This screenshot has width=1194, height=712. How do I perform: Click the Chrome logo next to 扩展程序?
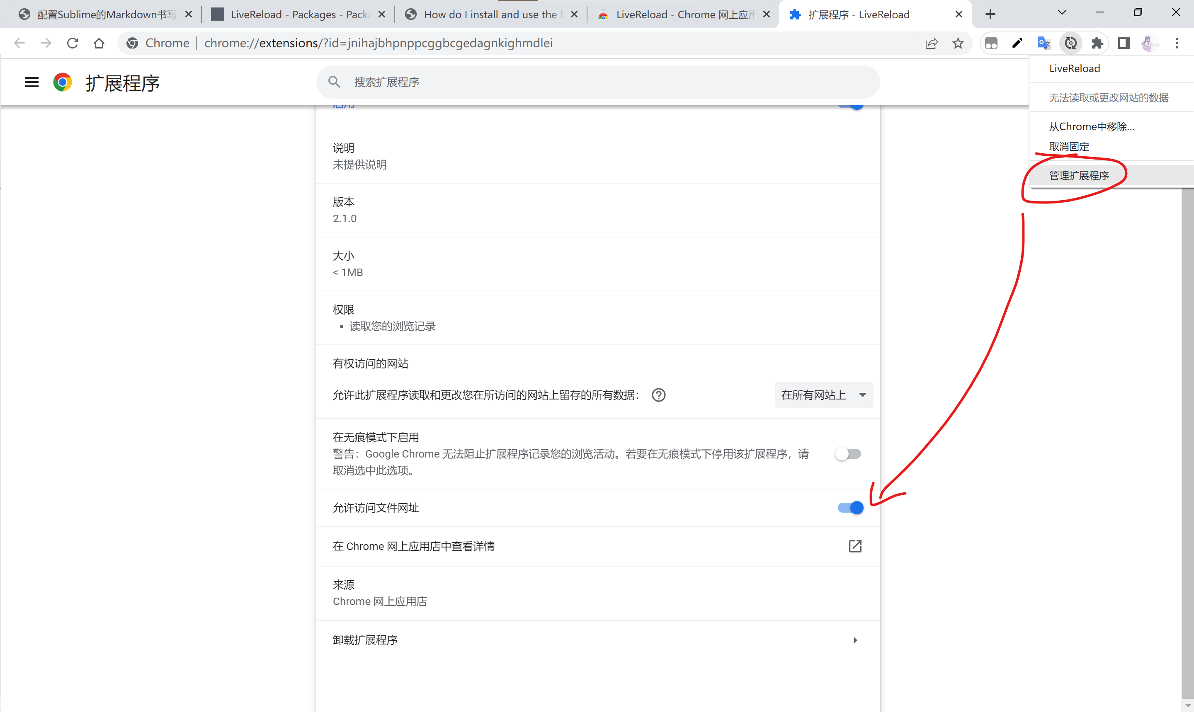pos(62,82)
